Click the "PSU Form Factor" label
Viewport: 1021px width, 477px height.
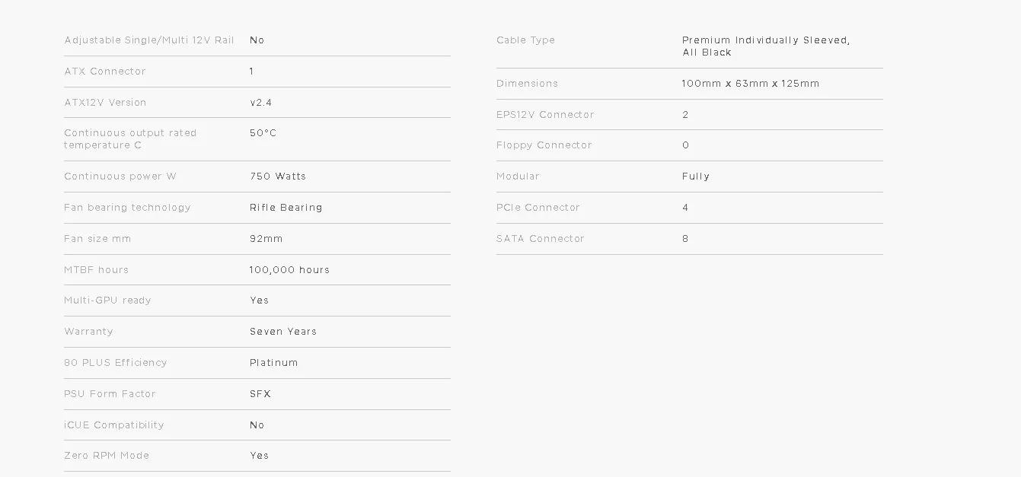pos(110,394)
